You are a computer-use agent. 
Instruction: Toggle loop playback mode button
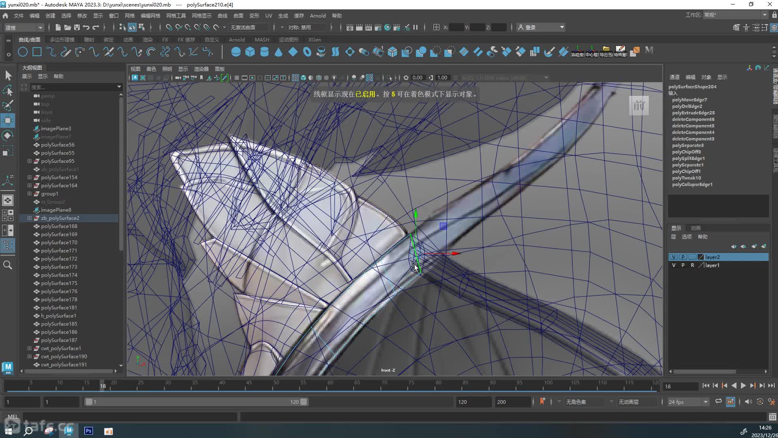pyautogui.click(x=718, y=401)
